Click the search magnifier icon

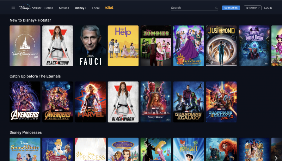216,8
